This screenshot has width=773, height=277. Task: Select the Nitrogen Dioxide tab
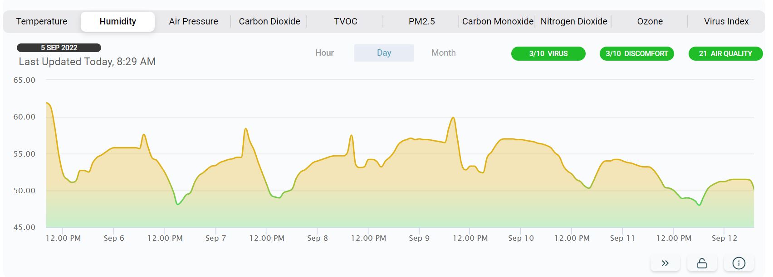pyautogui.click(x=574, y=21)
